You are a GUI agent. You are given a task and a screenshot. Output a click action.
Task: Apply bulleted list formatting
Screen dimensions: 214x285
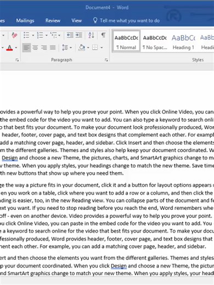[x=26, y=35]
